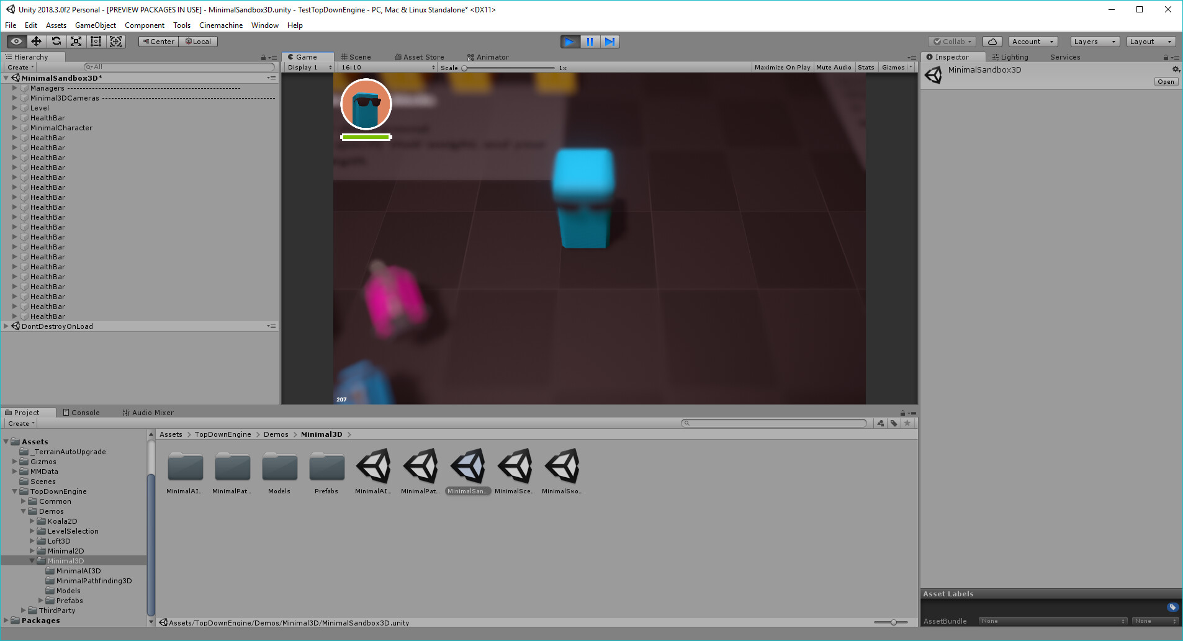
Task: Click the Play button
Action: pyautogui.click(x=570, y=42)
